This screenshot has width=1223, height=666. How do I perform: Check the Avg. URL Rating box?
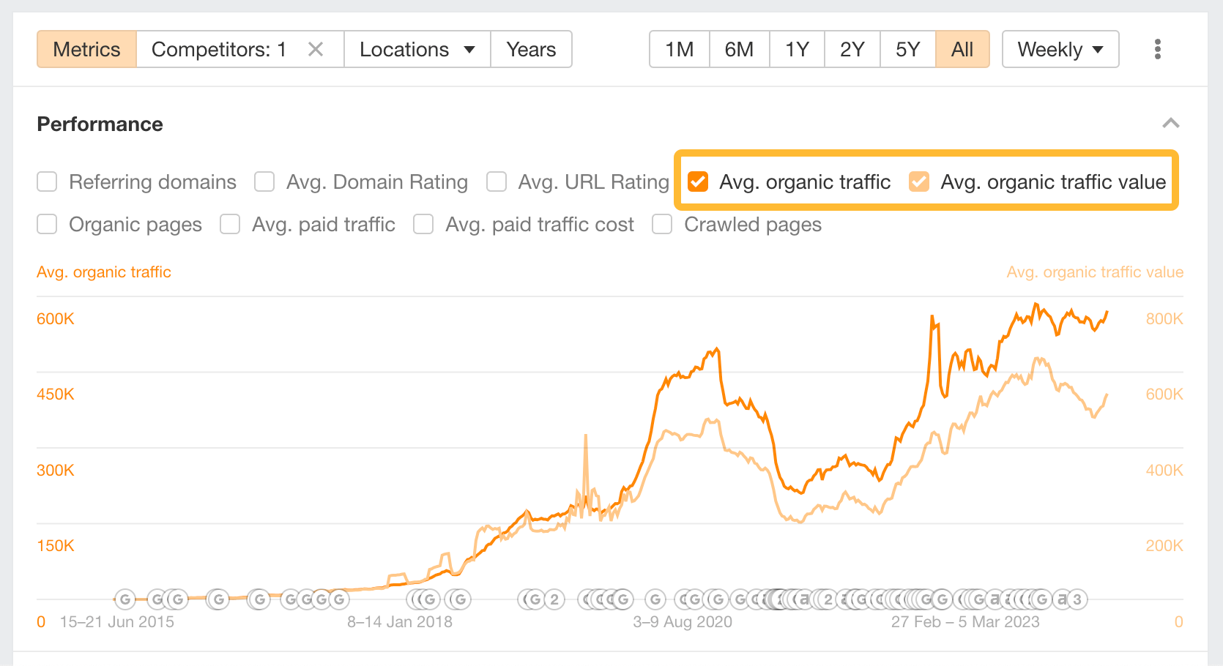point(497,182)
